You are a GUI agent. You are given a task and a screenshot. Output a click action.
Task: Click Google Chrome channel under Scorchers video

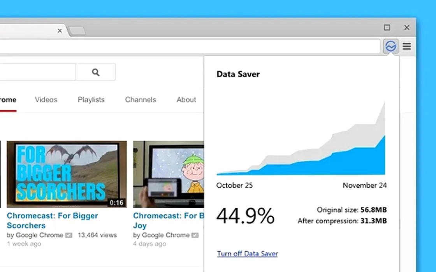tap(39, 235)
